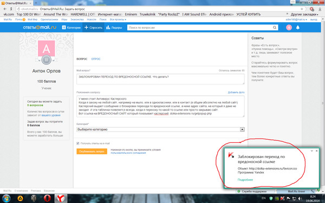325x203 pixels.
Task: Switch to the ОПРОС tab
Action: 96,59
